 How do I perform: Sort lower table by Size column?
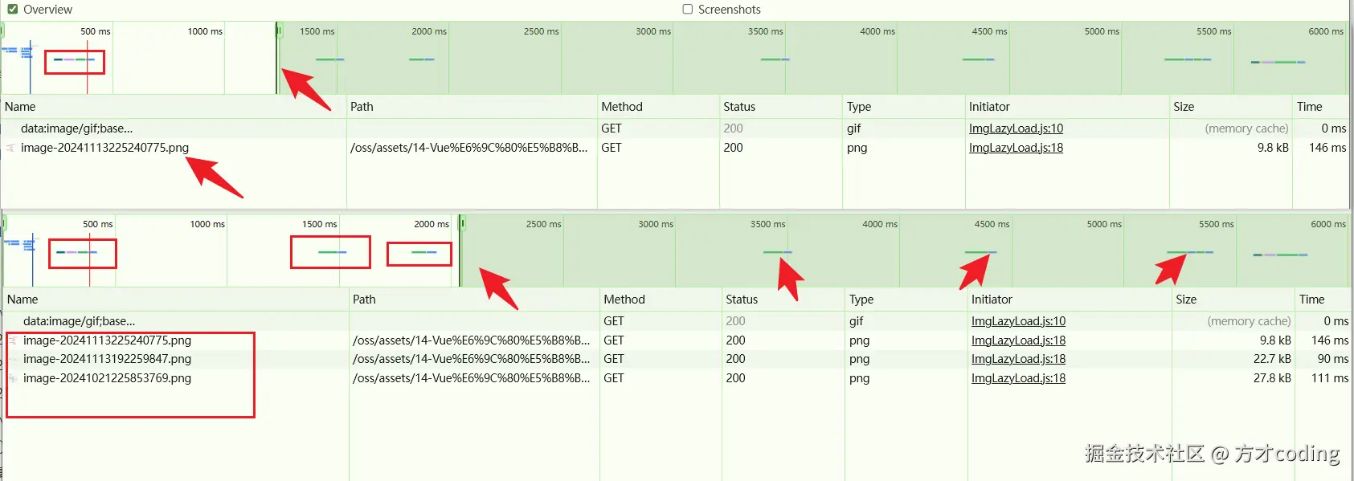click(1186, 300)
